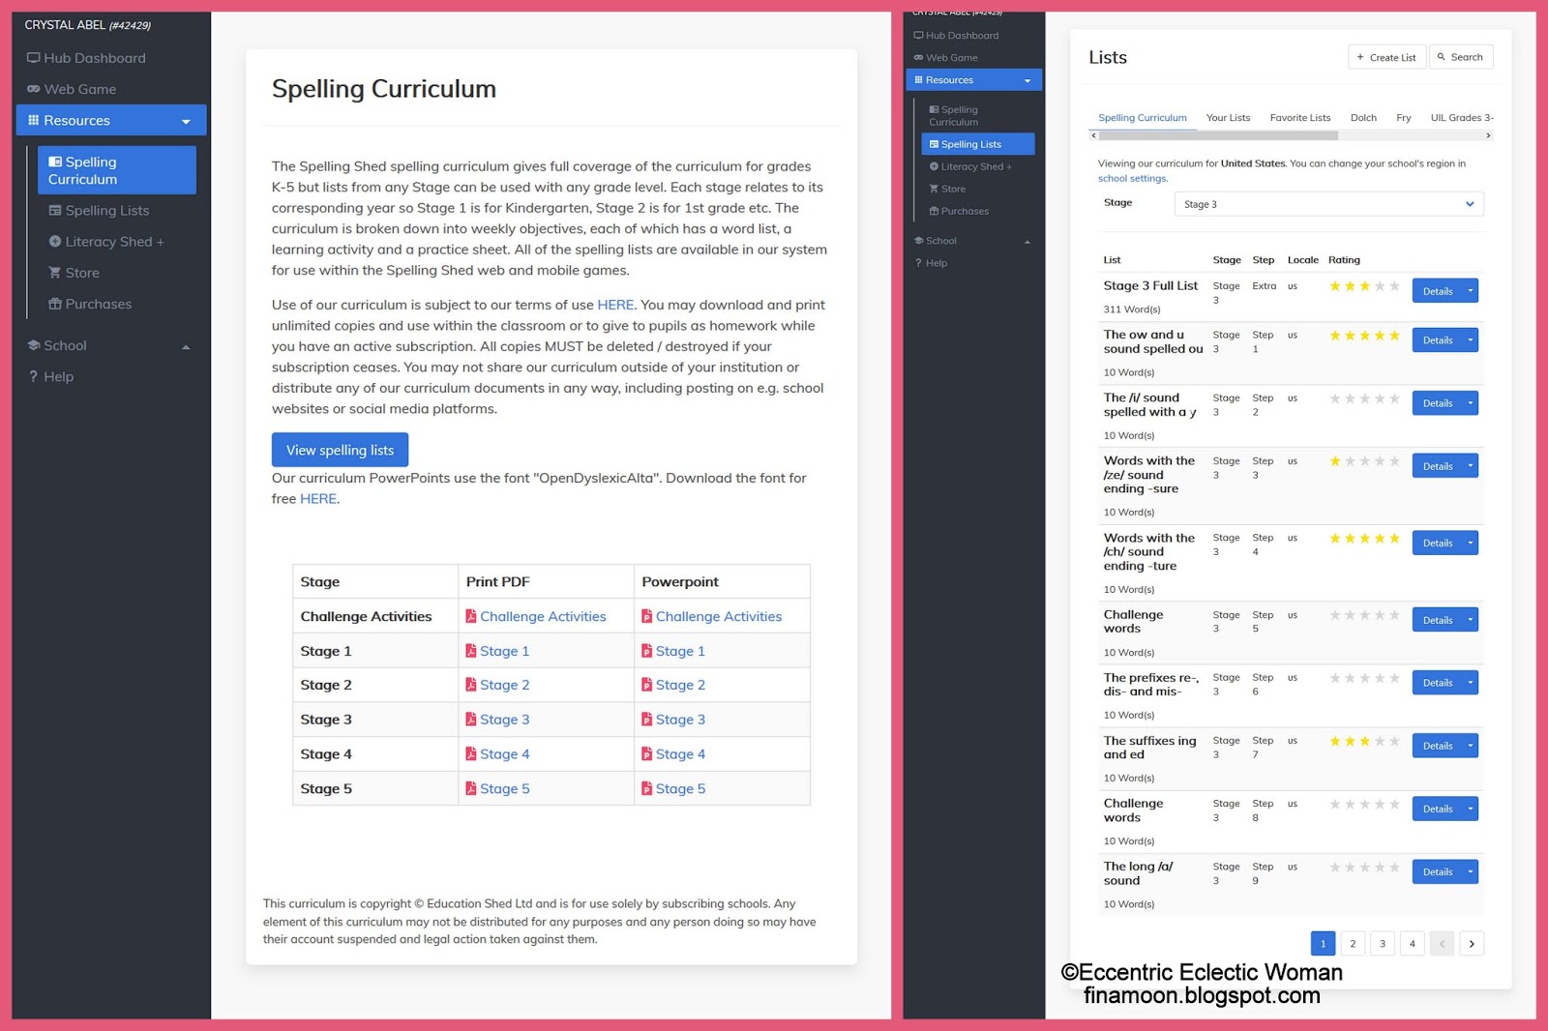Click the Create List button
1548x1031 pixels.
point(1386,57)
